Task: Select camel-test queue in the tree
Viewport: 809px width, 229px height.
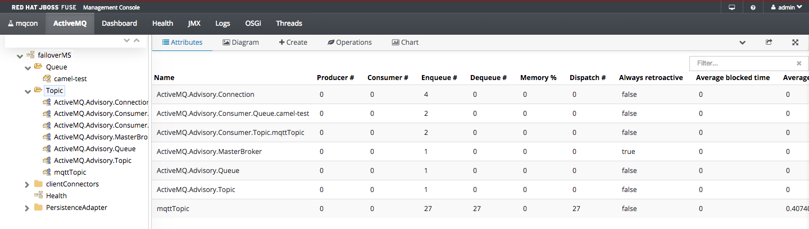Action: [70, 79]
